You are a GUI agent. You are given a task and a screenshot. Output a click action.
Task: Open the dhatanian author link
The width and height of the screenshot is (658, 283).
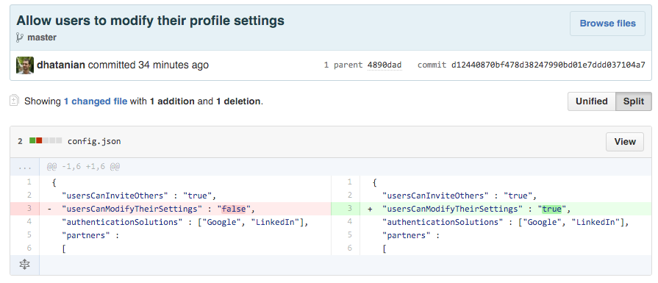[61, 65]
